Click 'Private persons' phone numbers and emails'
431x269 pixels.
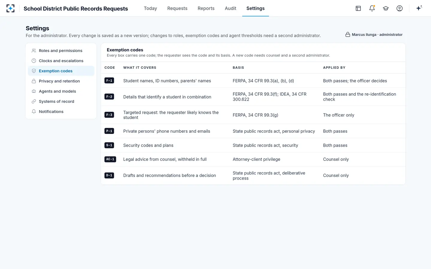[167, 131]
